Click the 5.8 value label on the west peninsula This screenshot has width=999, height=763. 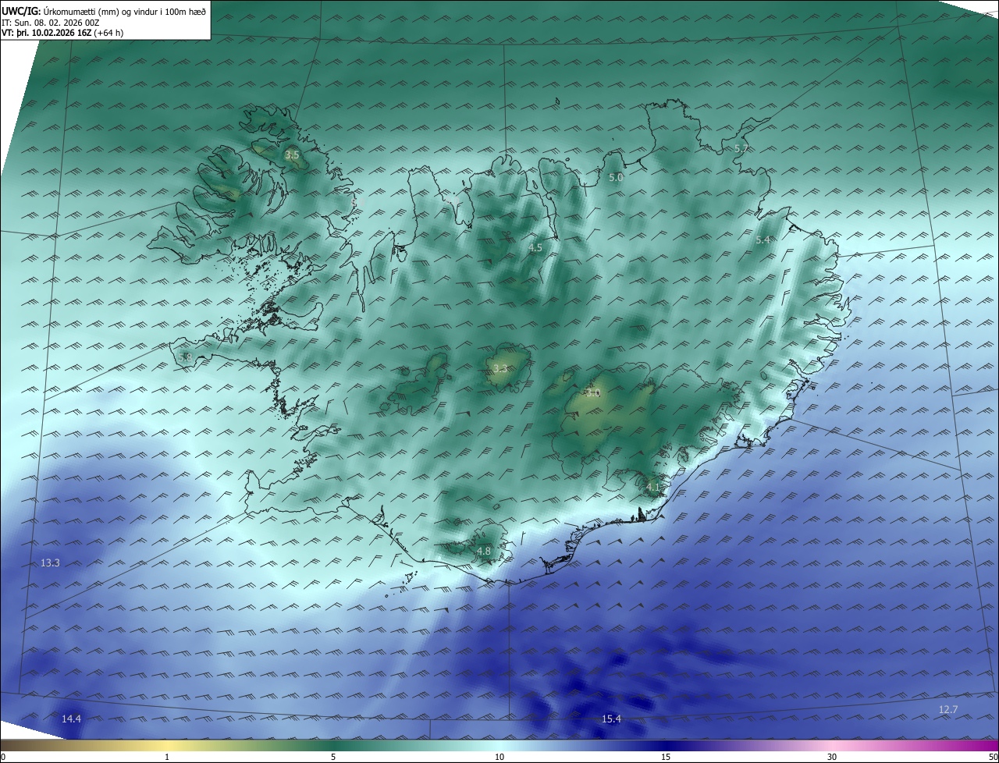tap(185, 357)
